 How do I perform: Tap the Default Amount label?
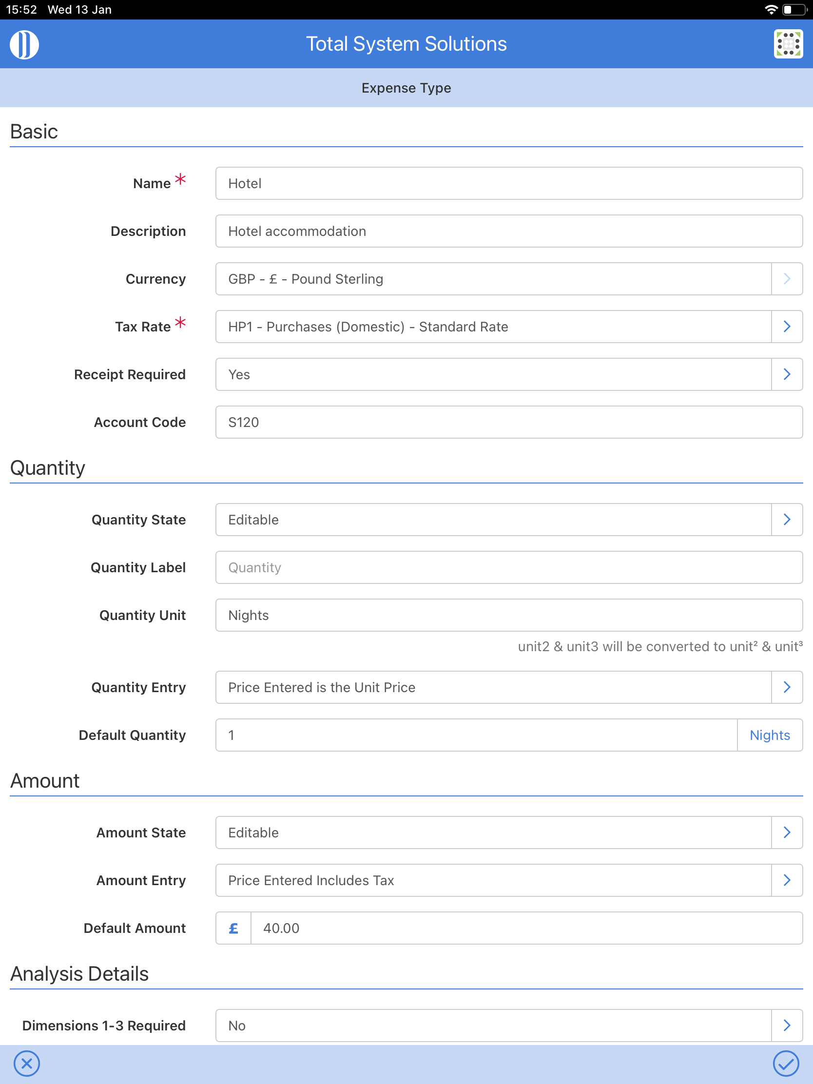click(135, 928)
